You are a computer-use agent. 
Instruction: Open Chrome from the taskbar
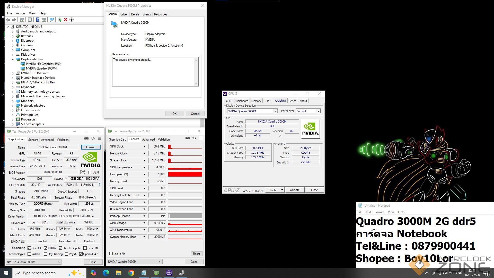tap(131, 273)
